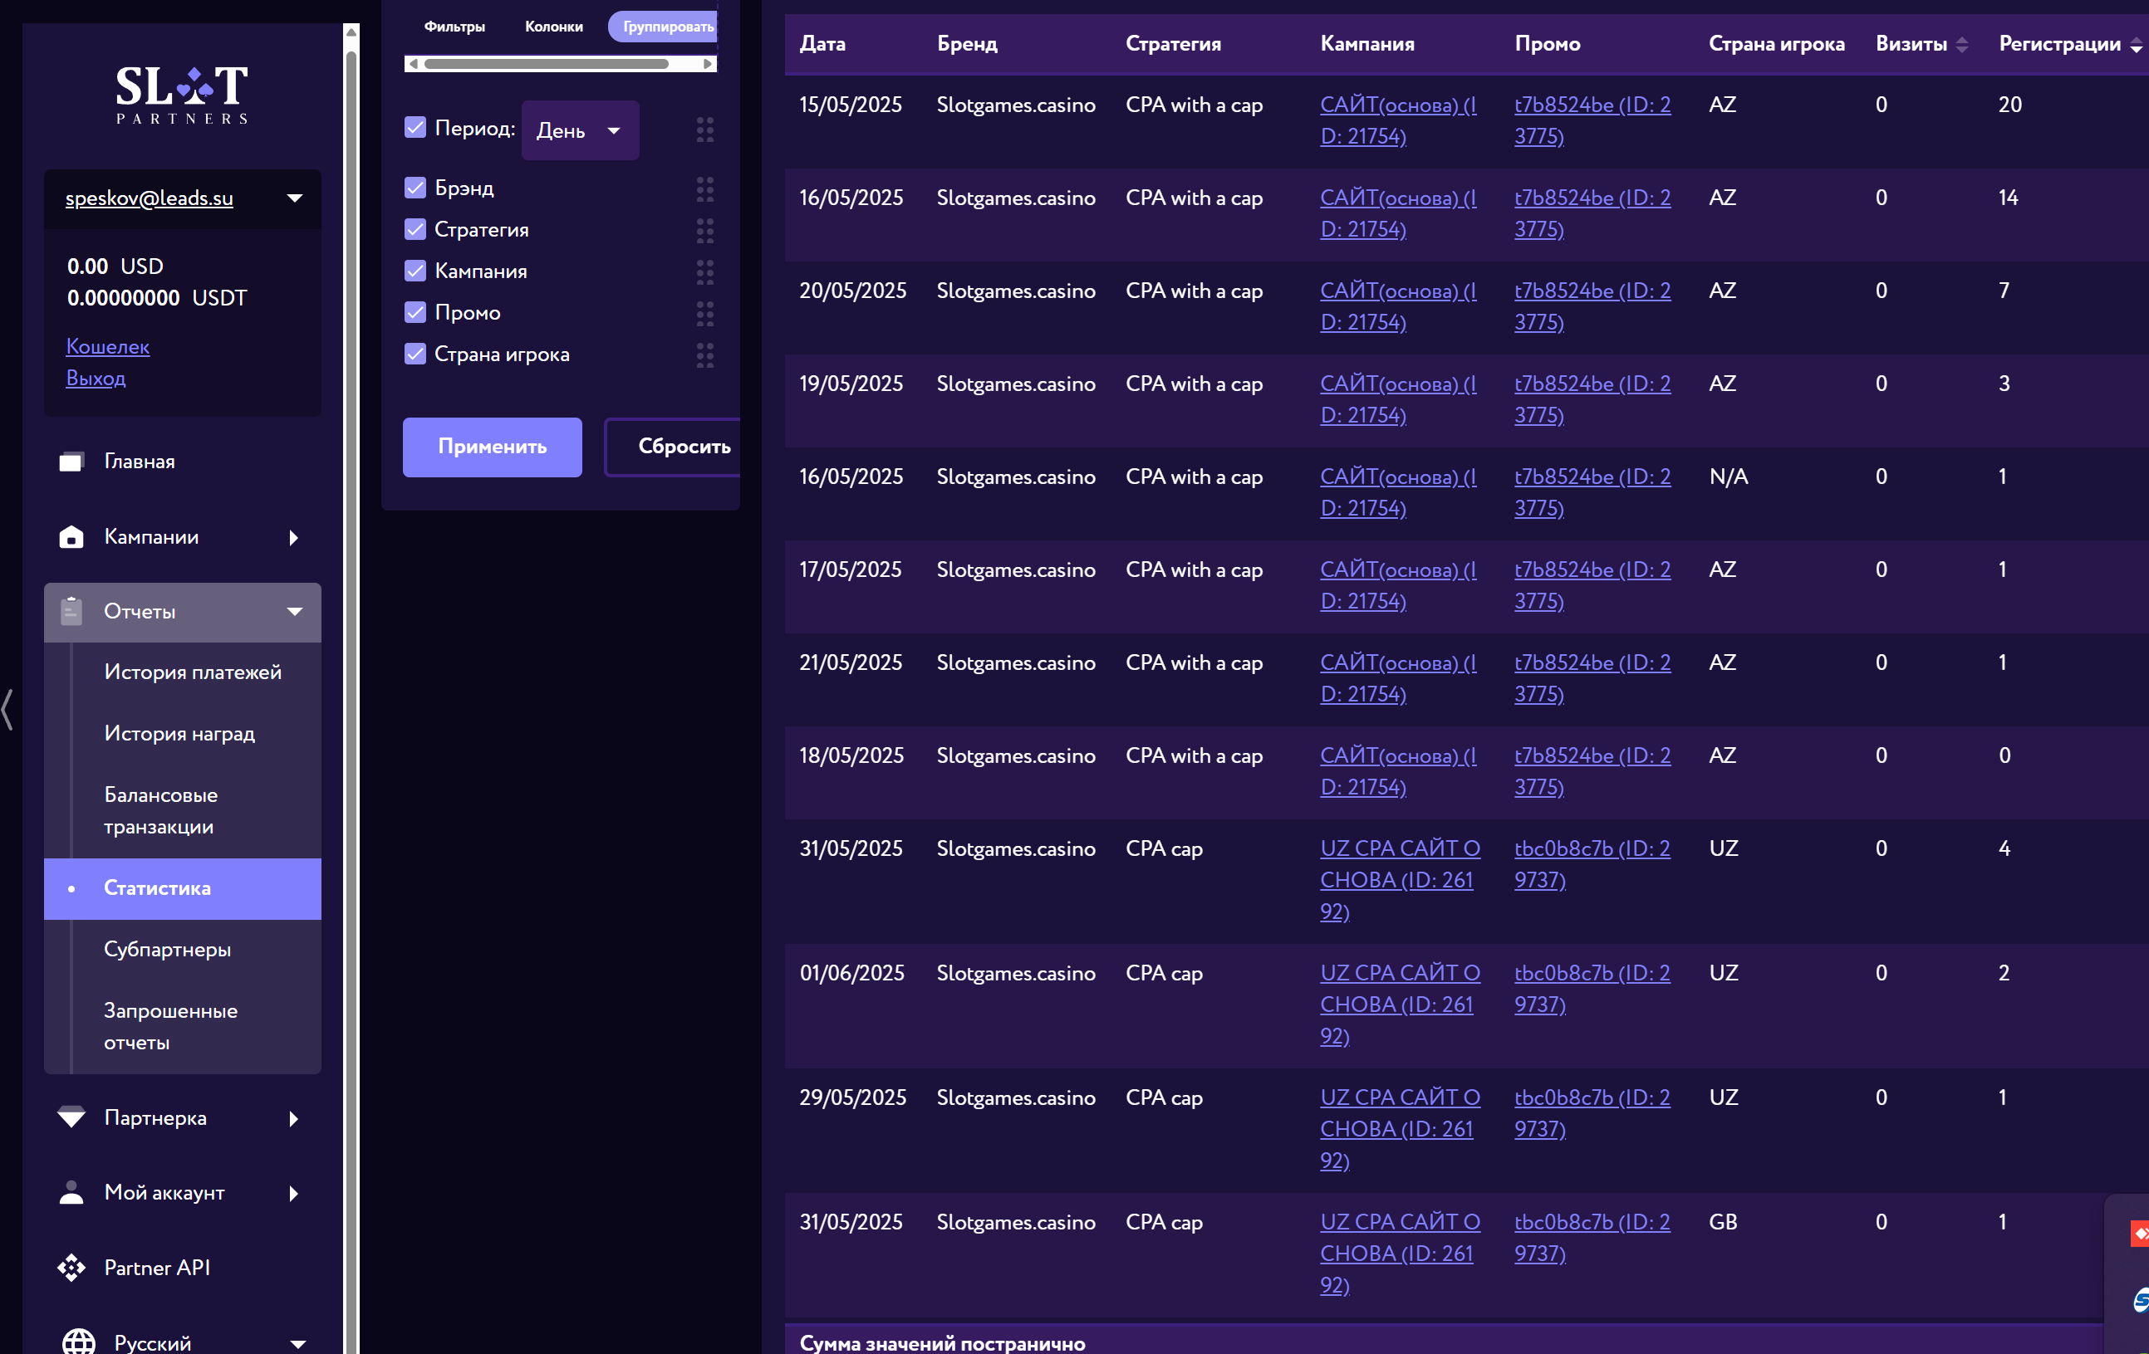
Task: Grab the Брэнд drag handle
Action: 705,189
